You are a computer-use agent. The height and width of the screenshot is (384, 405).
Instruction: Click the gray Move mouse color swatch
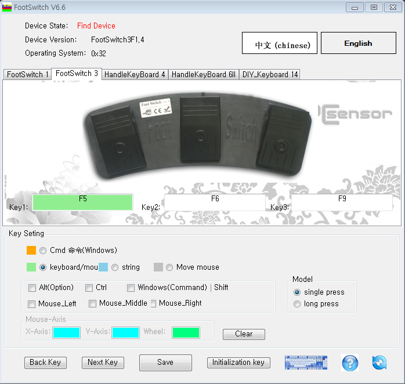(x=158, y=267)
